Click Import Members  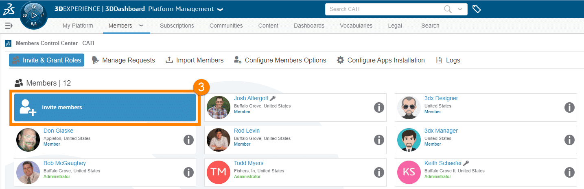pyautogui.click(x=195, y=60)
